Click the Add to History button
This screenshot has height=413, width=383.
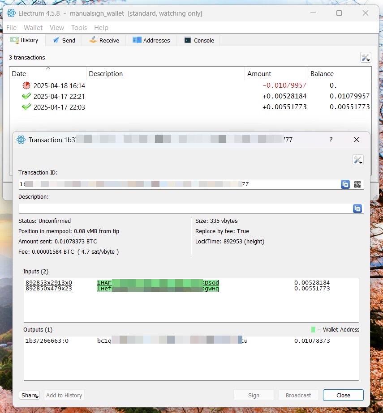[x=64, y=395]
